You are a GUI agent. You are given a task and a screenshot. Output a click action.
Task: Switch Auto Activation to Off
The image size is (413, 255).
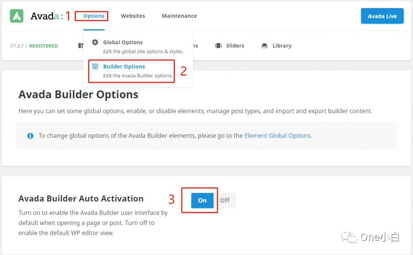225,200
